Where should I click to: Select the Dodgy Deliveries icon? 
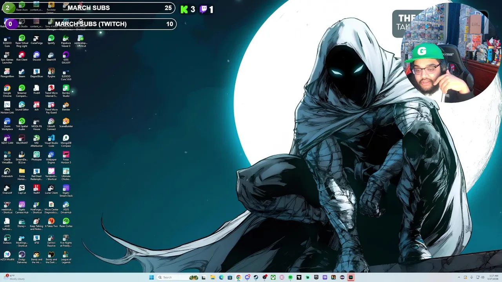pos(22,258)
